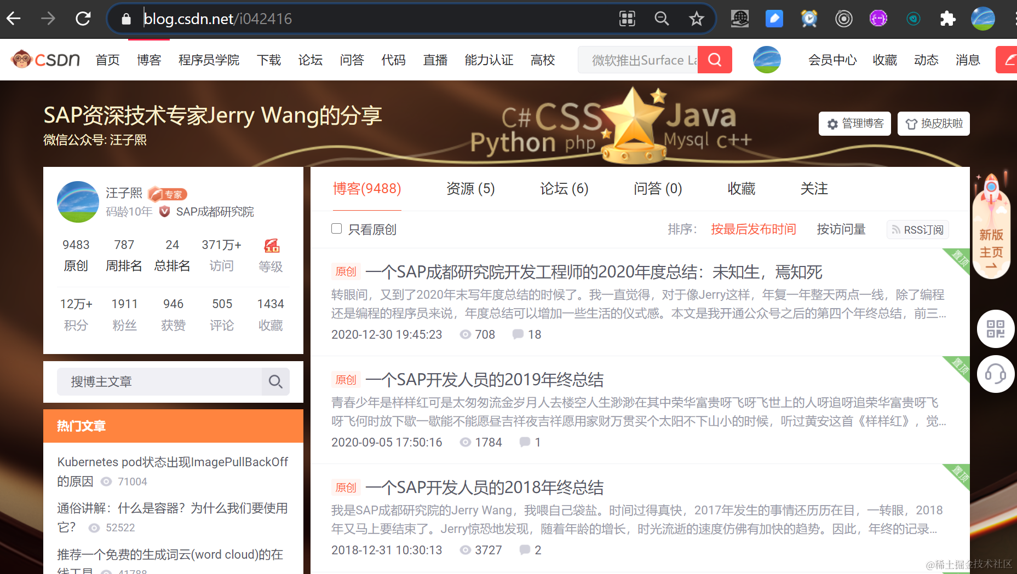Image resolution: width=1017 pixels, height=574 pixels.
Task: Click the browser address bar URL
Action: coord(218,19)
